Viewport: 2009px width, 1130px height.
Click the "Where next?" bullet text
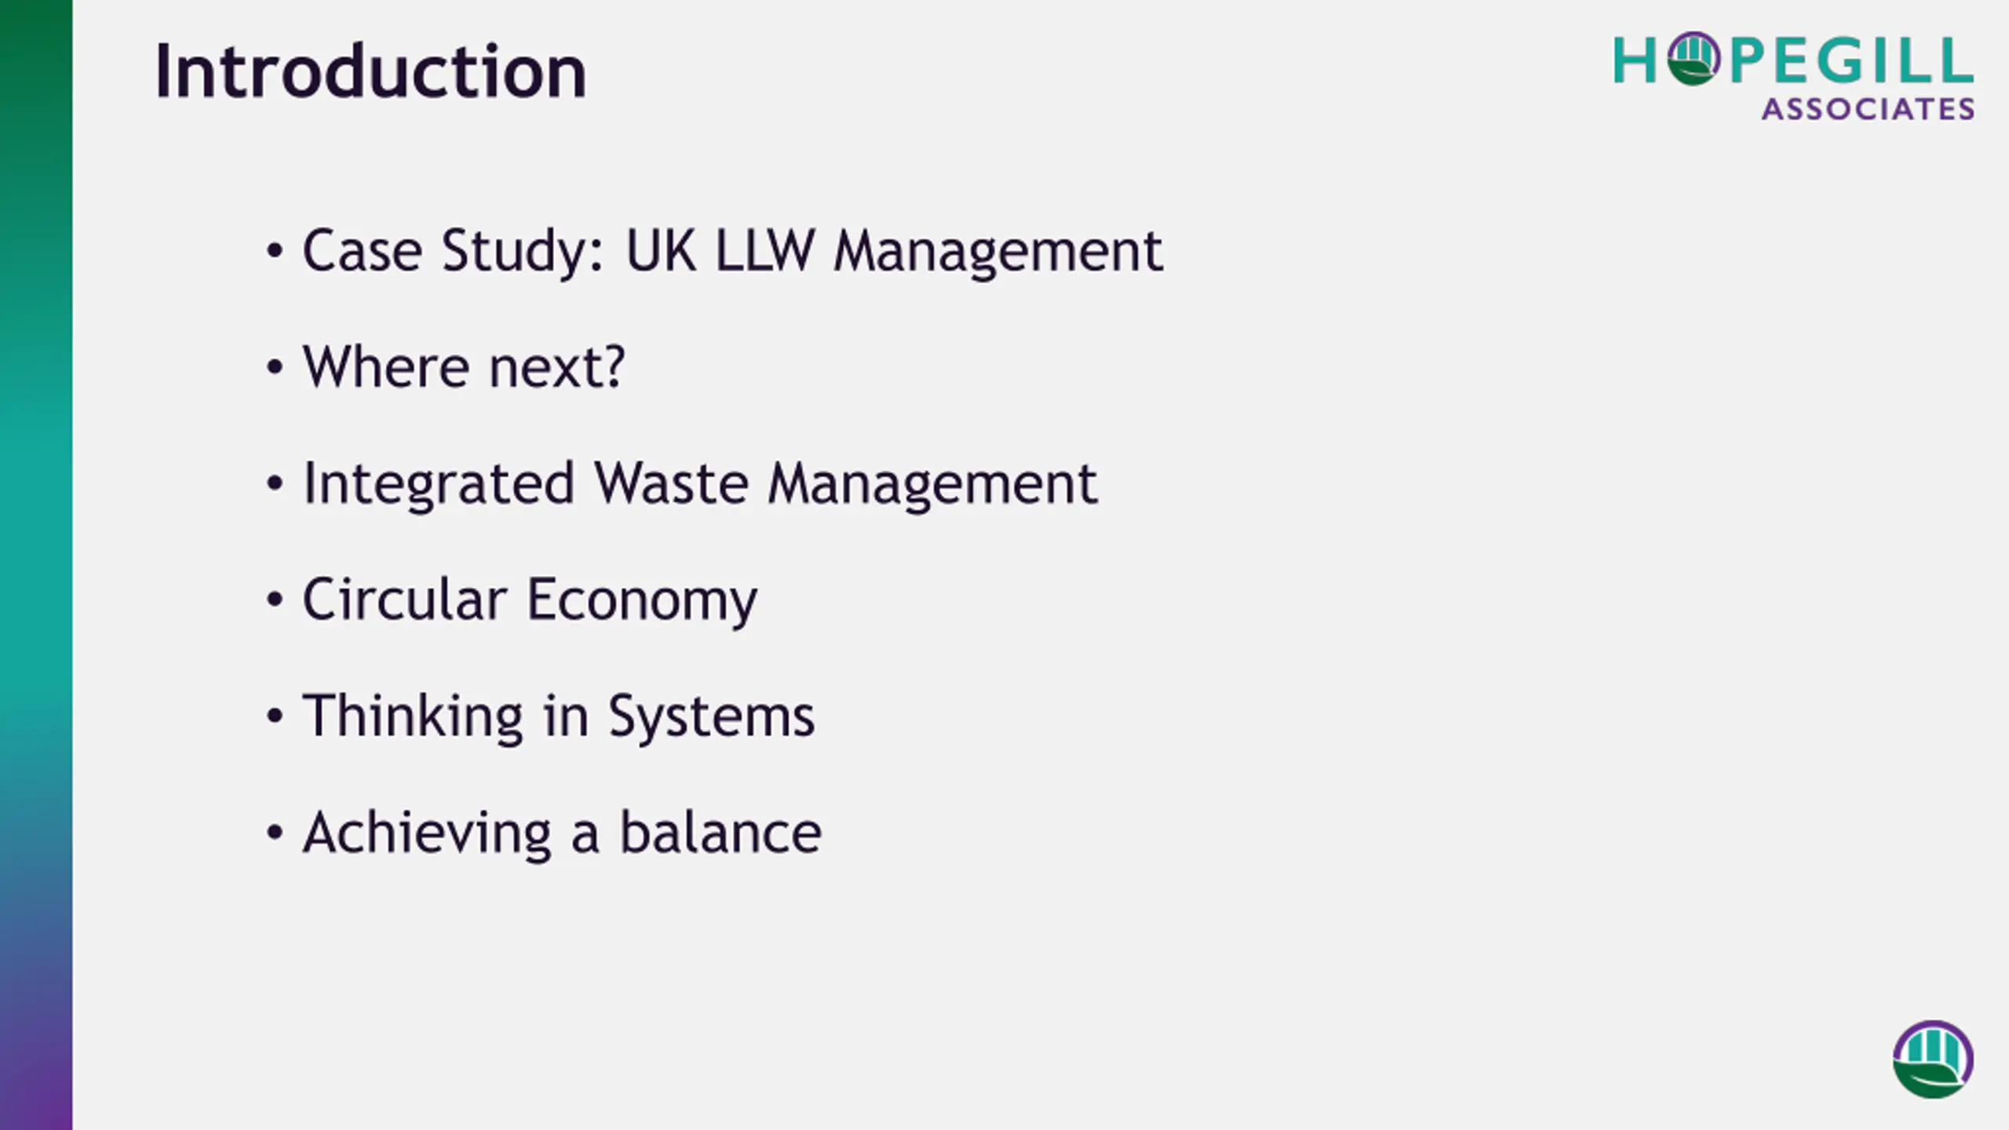click(x=463, y=367)
